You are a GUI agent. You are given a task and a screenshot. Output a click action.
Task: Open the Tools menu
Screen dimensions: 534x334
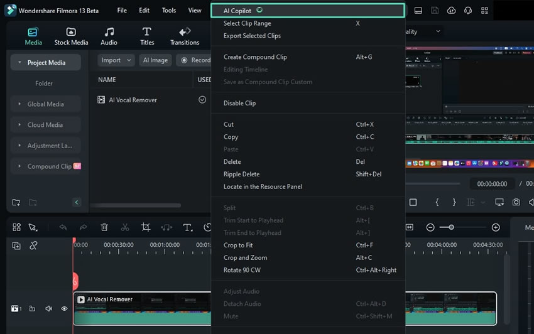pyautogui.click(x=168, y=11)
